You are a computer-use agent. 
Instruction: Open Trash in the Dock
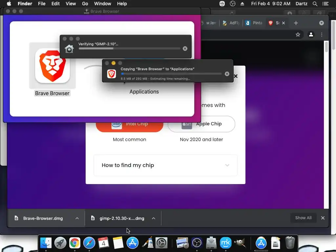(290, 243)
